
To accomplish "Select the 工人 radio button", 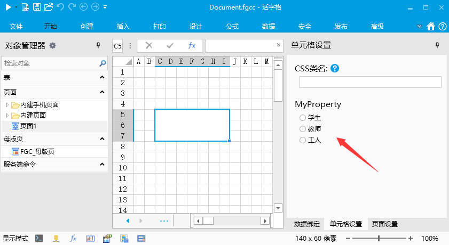I will [303, 140].
